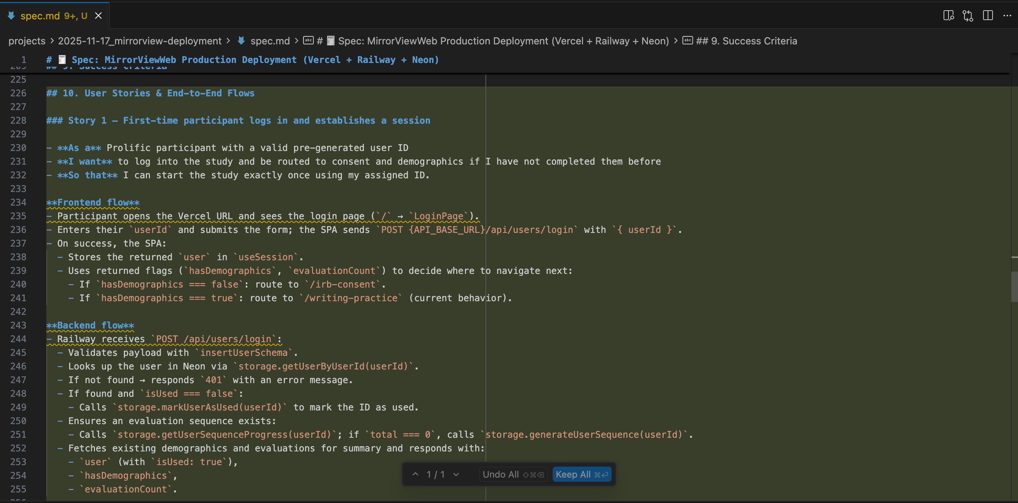The image size is (1018, 503).
Task: Click Keep All to accept changes
Action: pyautogui.click(x=582, y=474)
